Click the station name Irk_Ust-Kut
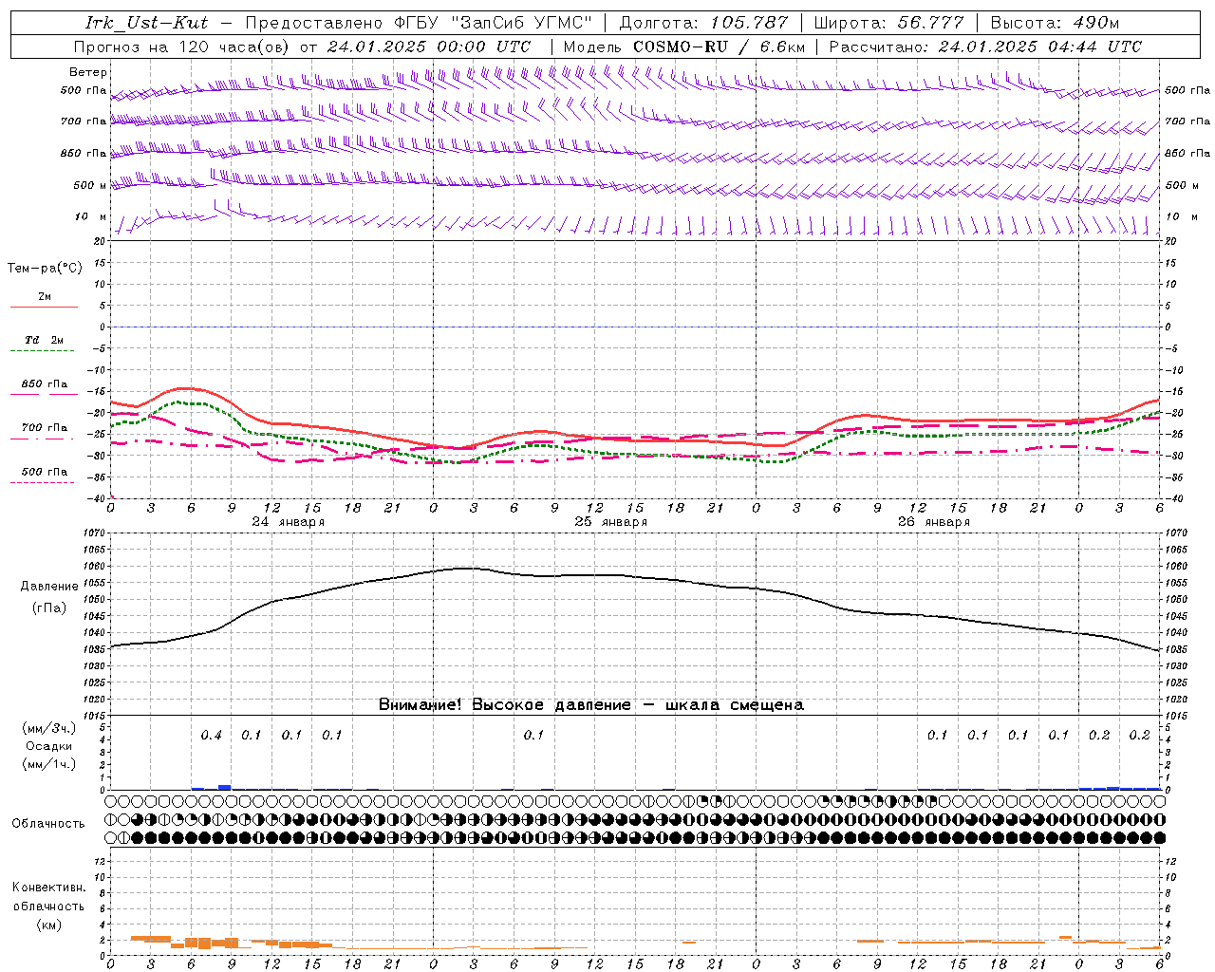This screenshot has width=1215, height=972. 147,23
